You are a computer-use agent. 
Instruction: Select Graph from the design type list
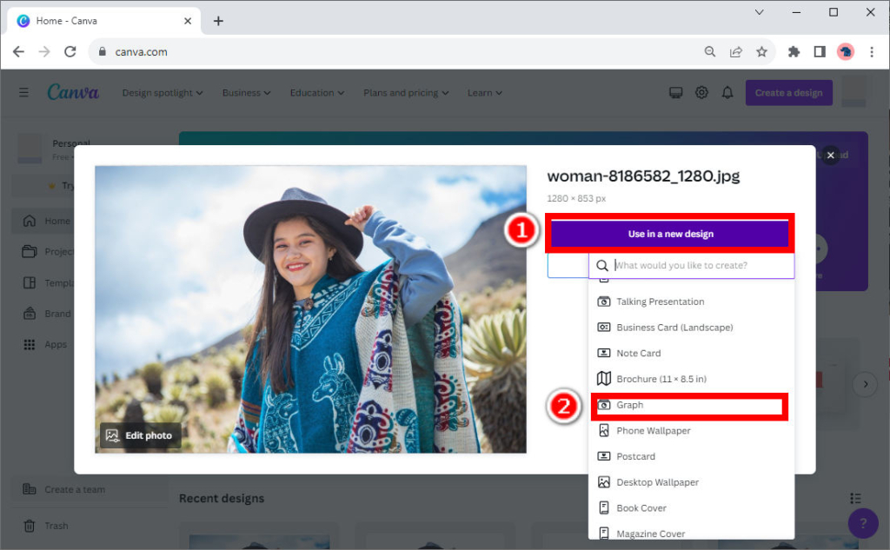689,405
